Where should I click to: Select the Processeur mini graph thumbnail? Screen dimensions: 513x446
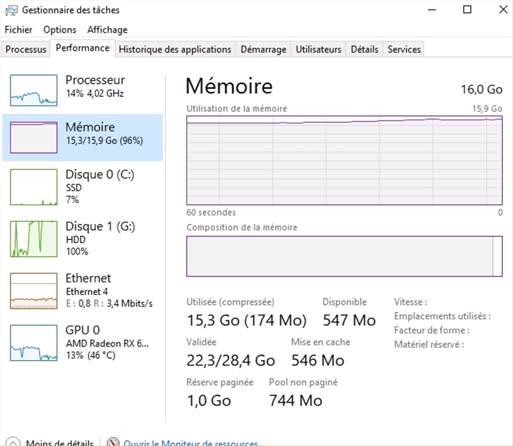pos(33,90)
